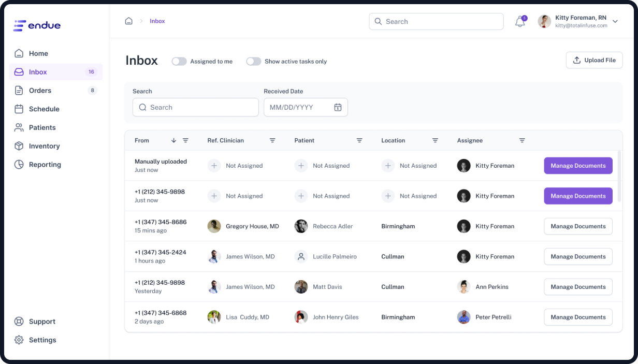This screenshot has width=638, height=364.
Task: Select Inbox in the sidebar navigation
Action: click(x=38, y=72)
